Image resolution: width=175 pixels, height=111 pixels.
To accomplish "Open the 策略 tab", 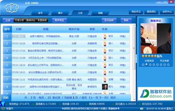I will click(x=100, y=13).
